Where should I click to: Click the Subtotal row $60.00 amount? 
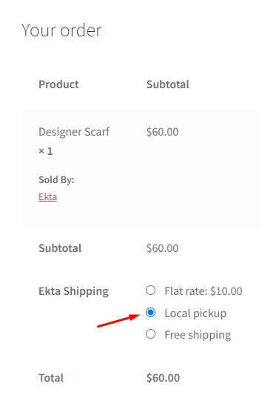pyautogui.click(x=163, y=248)
